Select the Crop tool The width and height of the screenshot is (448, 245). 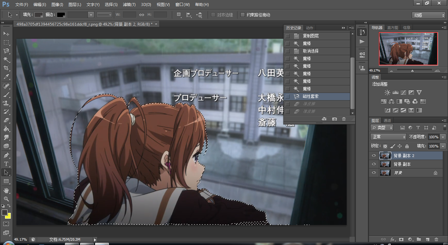click(x=6, y=68)
